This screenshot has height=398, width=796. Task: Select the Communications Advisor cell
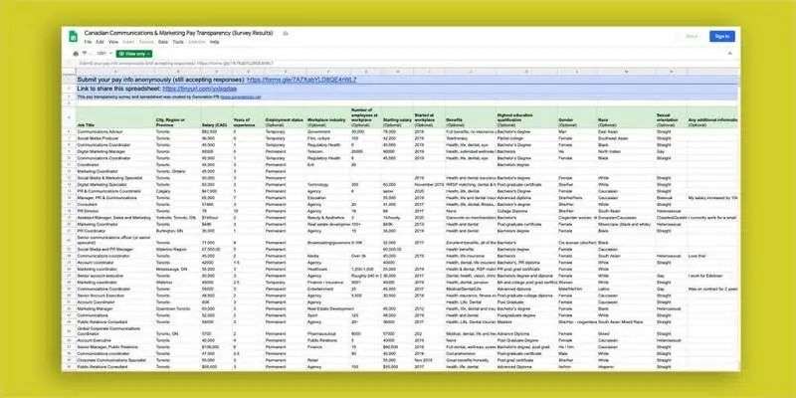coord(115,131)
